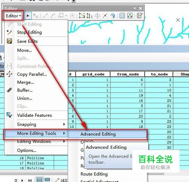The height and width of the screenshot is (182, 189).
Task: Select the Polyline cell in row 16
Action: coord(40,158)
